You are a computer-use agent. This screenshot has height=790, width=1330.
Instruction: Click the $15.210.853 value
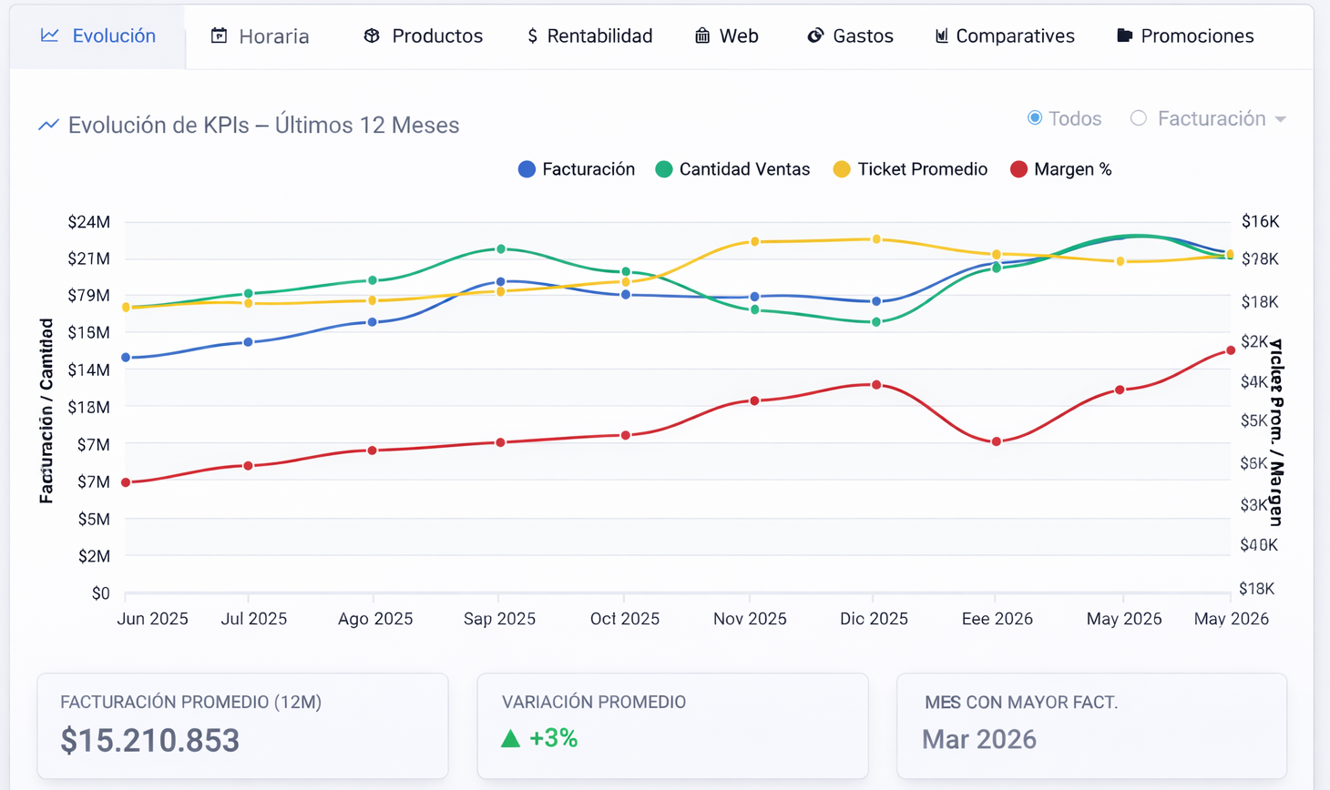pos(150,740)
